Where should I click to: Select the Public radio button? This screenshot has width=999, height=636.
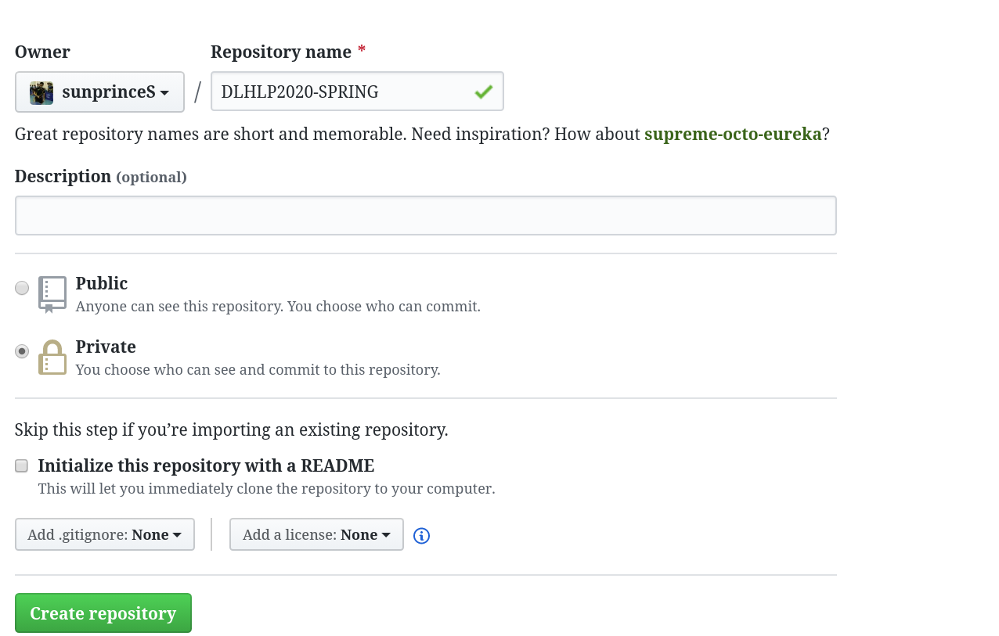[22, 288]
